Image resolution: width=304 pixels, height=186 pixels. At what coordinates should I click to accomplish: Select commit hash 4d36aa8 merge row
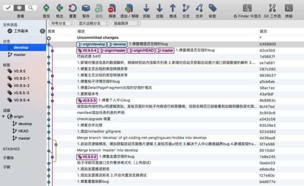[x=175, y=138]
